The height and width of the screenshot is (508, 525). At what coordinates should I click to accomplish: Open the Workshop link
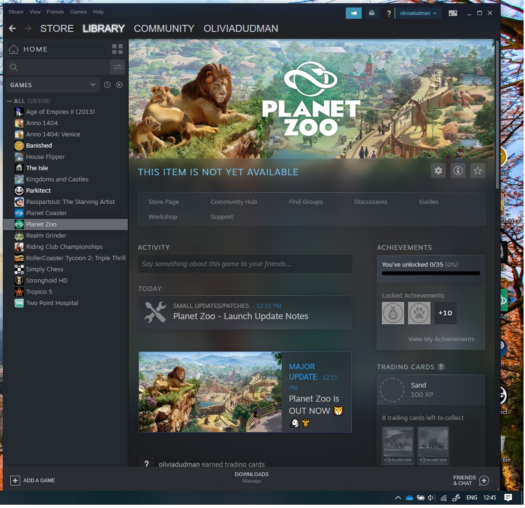pyautogui.click(x=163, y=217)
